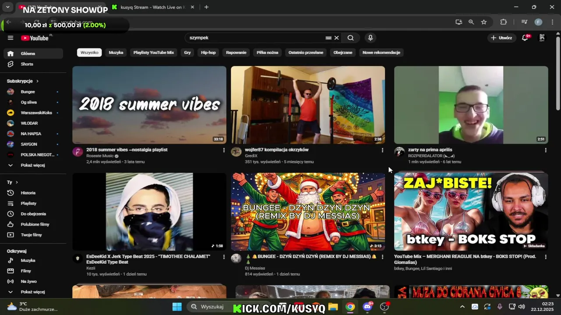
Task: Open options menu for YouTube Mix MERGHANI video
Action: (x=545, y=257)
